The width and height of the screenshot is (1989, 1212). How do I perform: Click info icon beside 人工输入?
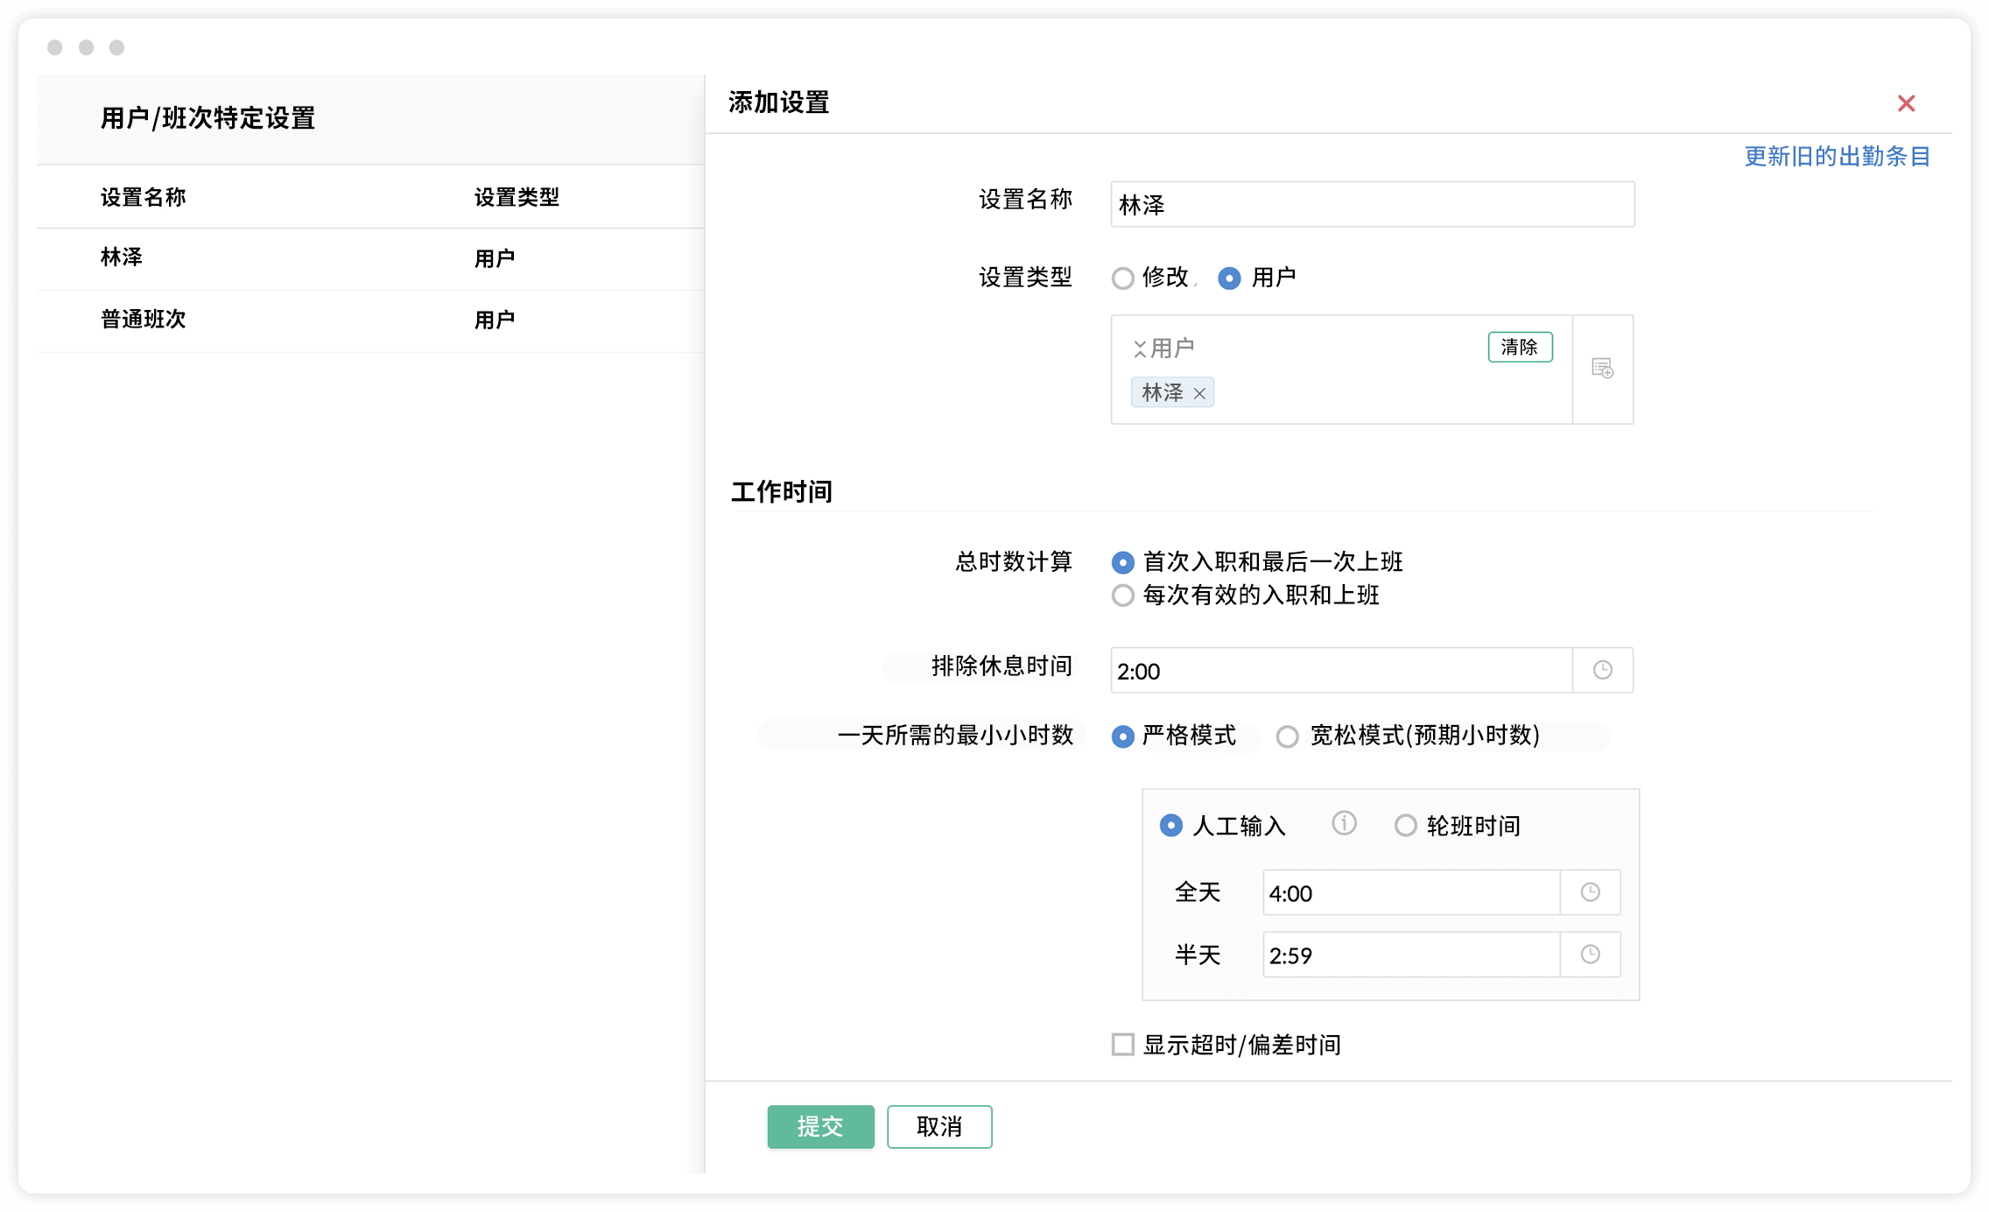click(1344, 823)
